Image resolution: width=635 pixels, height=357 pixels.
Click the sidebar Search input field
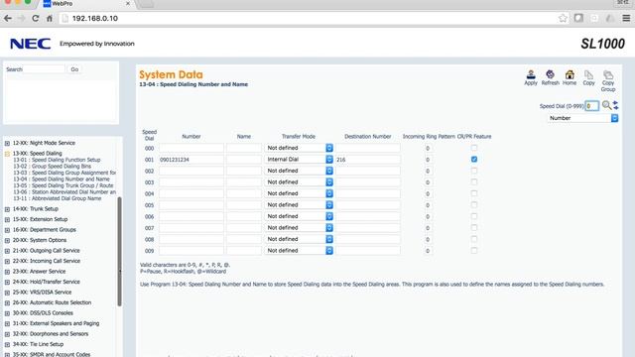[x=44, y=69]
